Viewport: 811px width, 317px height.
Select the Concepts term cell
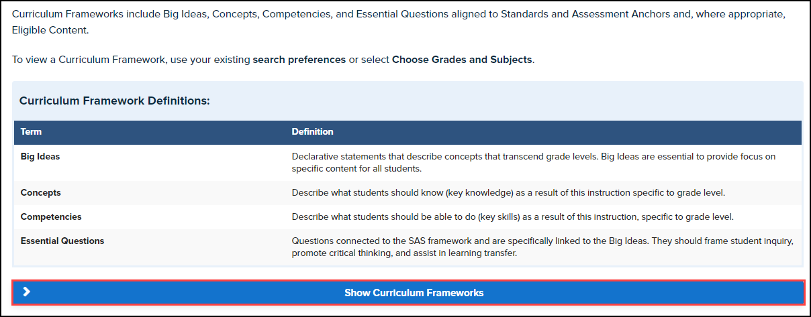click(x=41, y=193)
